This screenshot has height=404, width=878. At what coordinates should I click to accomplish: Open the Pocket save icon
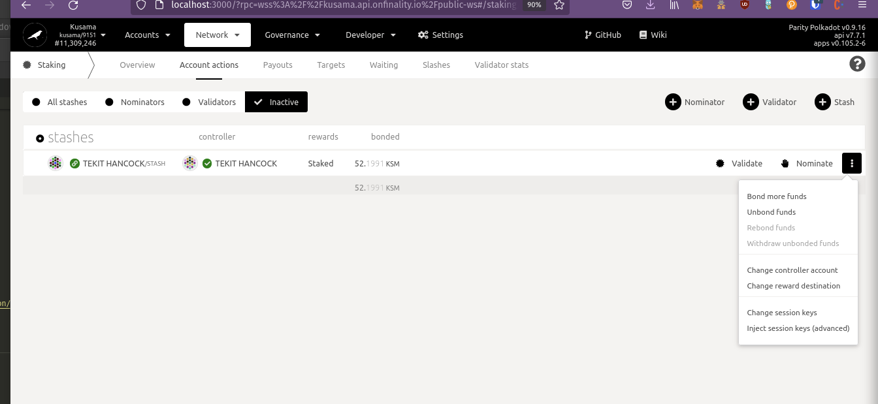626,5
